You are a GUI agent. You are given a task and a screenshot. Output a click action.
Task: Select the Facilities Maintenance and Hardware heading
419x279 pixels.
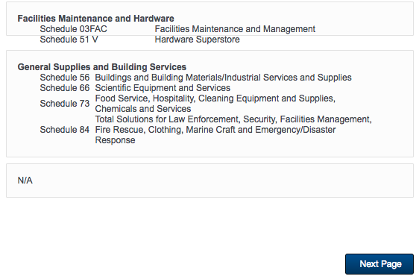[95, 19]
